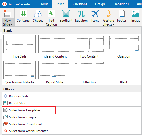Click the Icons airplane button
This screenshot has width=142, height=135.
[95, 14]
